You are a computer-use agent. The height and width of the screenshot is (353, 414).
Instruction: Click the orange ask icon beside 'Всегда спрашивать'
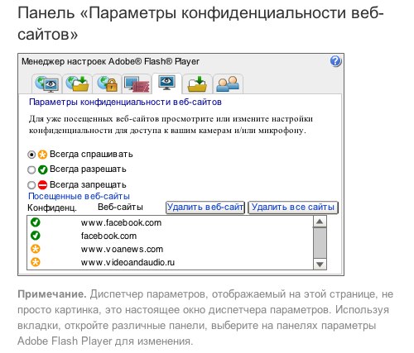coord(42,155)
